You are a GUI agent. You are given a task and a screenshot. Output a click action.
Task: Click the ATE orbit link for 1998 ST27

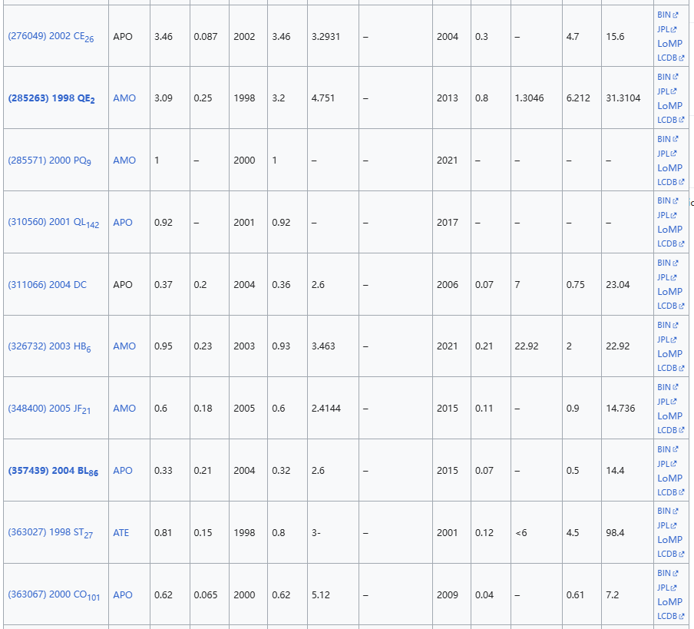pos(121,533)
